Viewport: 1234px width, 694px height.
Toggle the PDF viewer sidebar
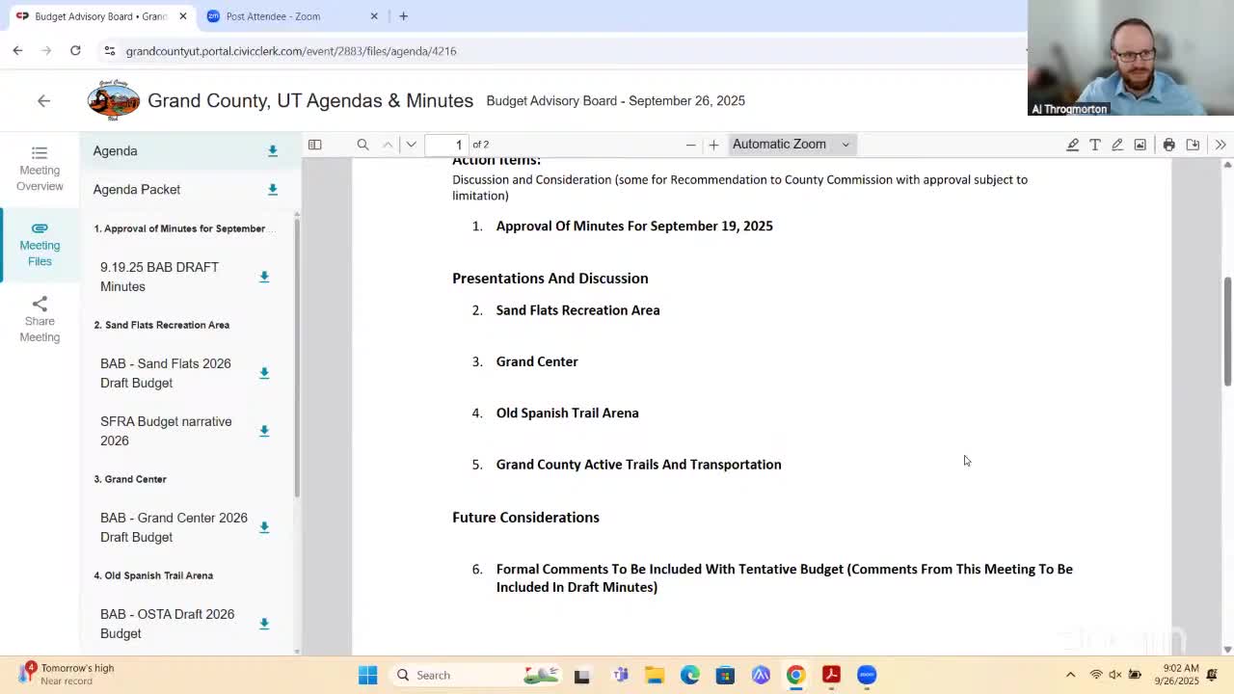[x=314, y=145]
